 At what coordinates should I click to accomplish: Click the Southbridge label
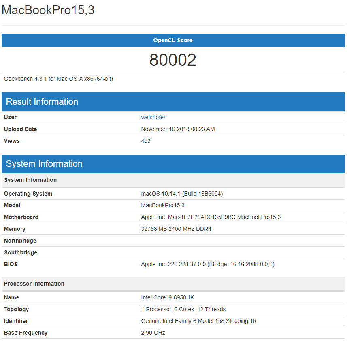[x=21, y=252]
